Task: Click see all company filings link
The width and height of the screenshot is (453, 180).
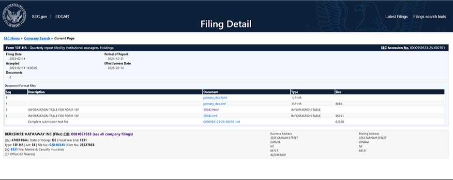Action: pyautogui.click(x=113, y=134)
